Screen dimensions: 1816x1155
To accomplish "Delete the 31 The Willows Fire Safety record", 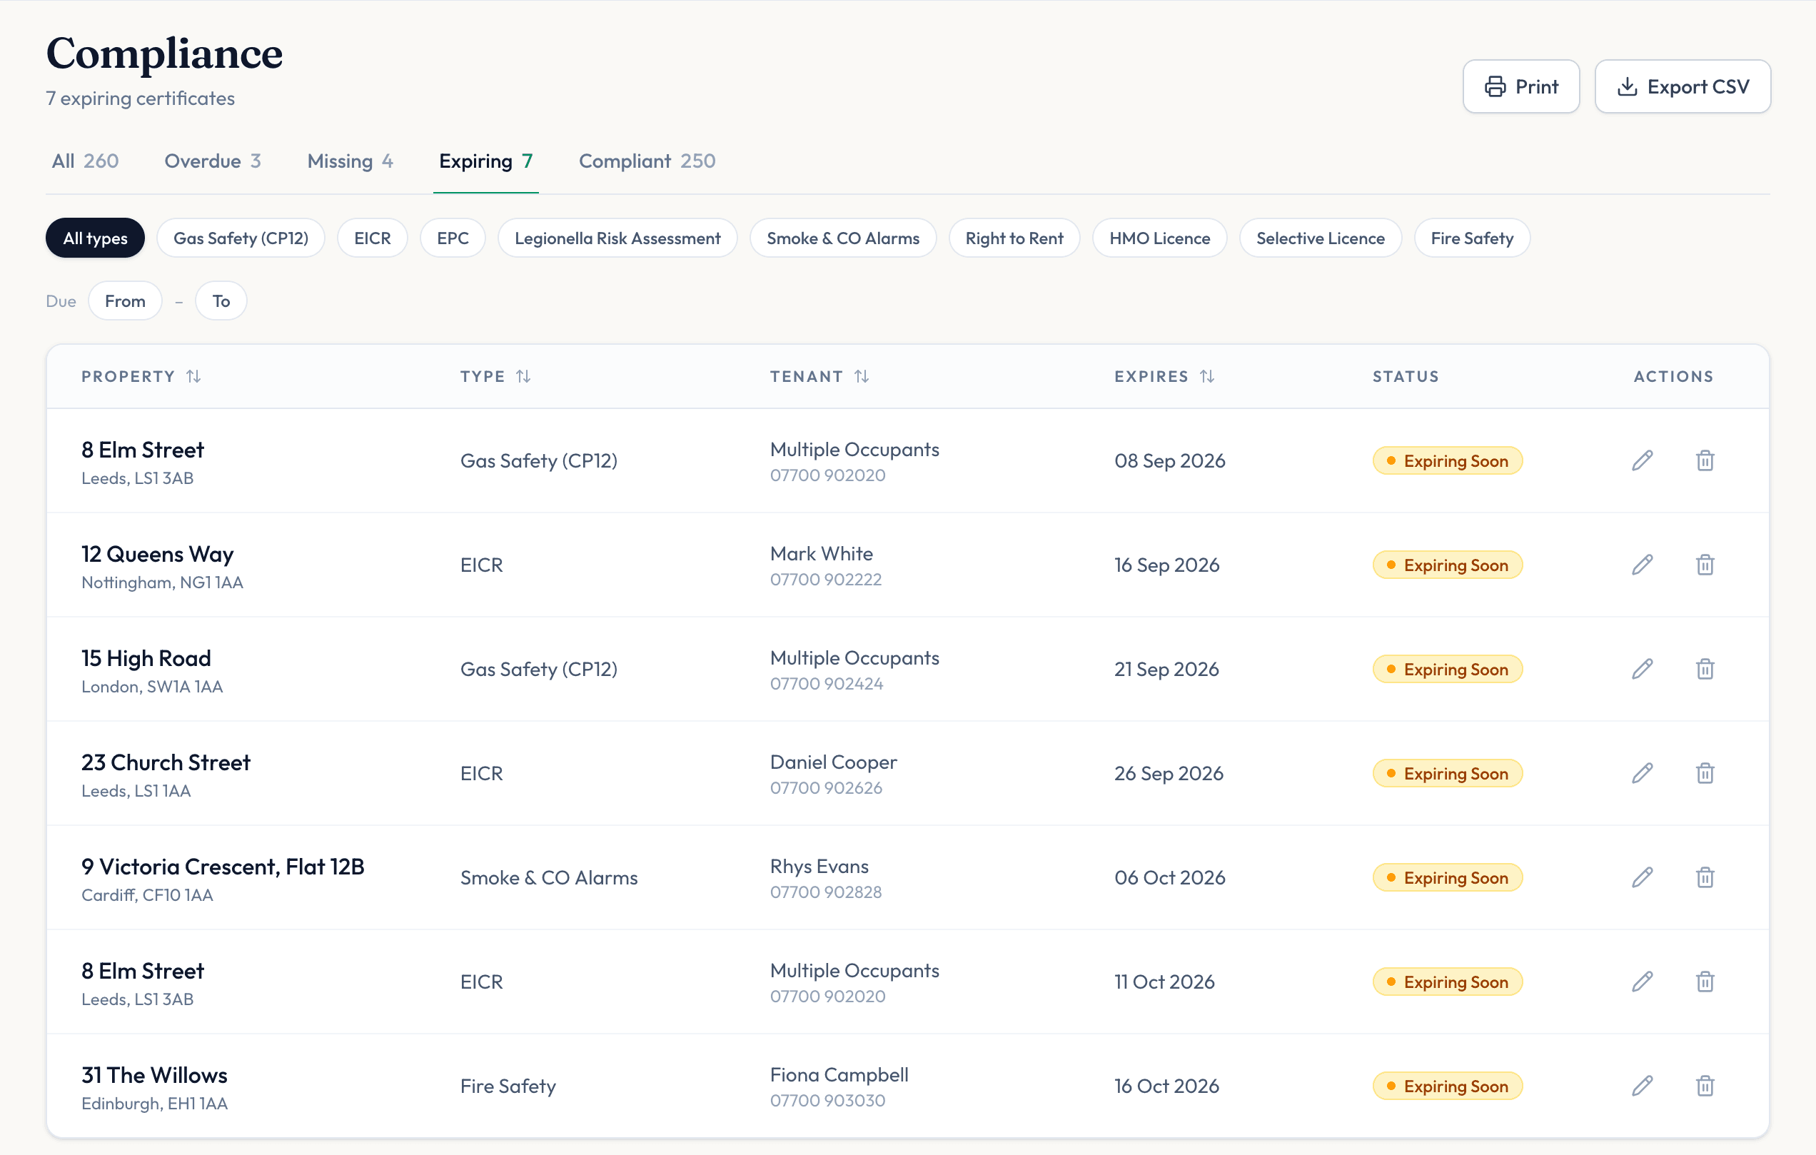I will click(1705, 1086).
